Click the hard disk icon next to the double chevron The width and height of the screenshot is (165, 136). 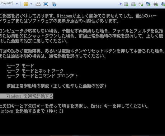[x=126, y=4]
